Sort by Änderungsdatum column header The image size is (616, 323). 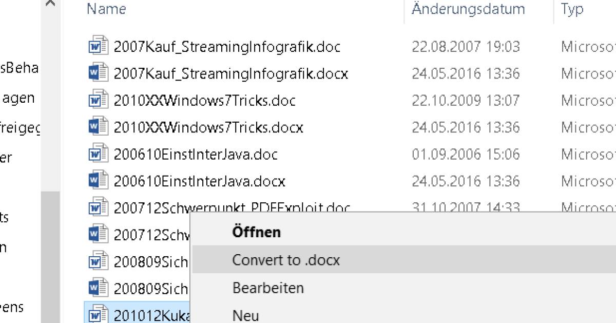[x=468, y=9]
